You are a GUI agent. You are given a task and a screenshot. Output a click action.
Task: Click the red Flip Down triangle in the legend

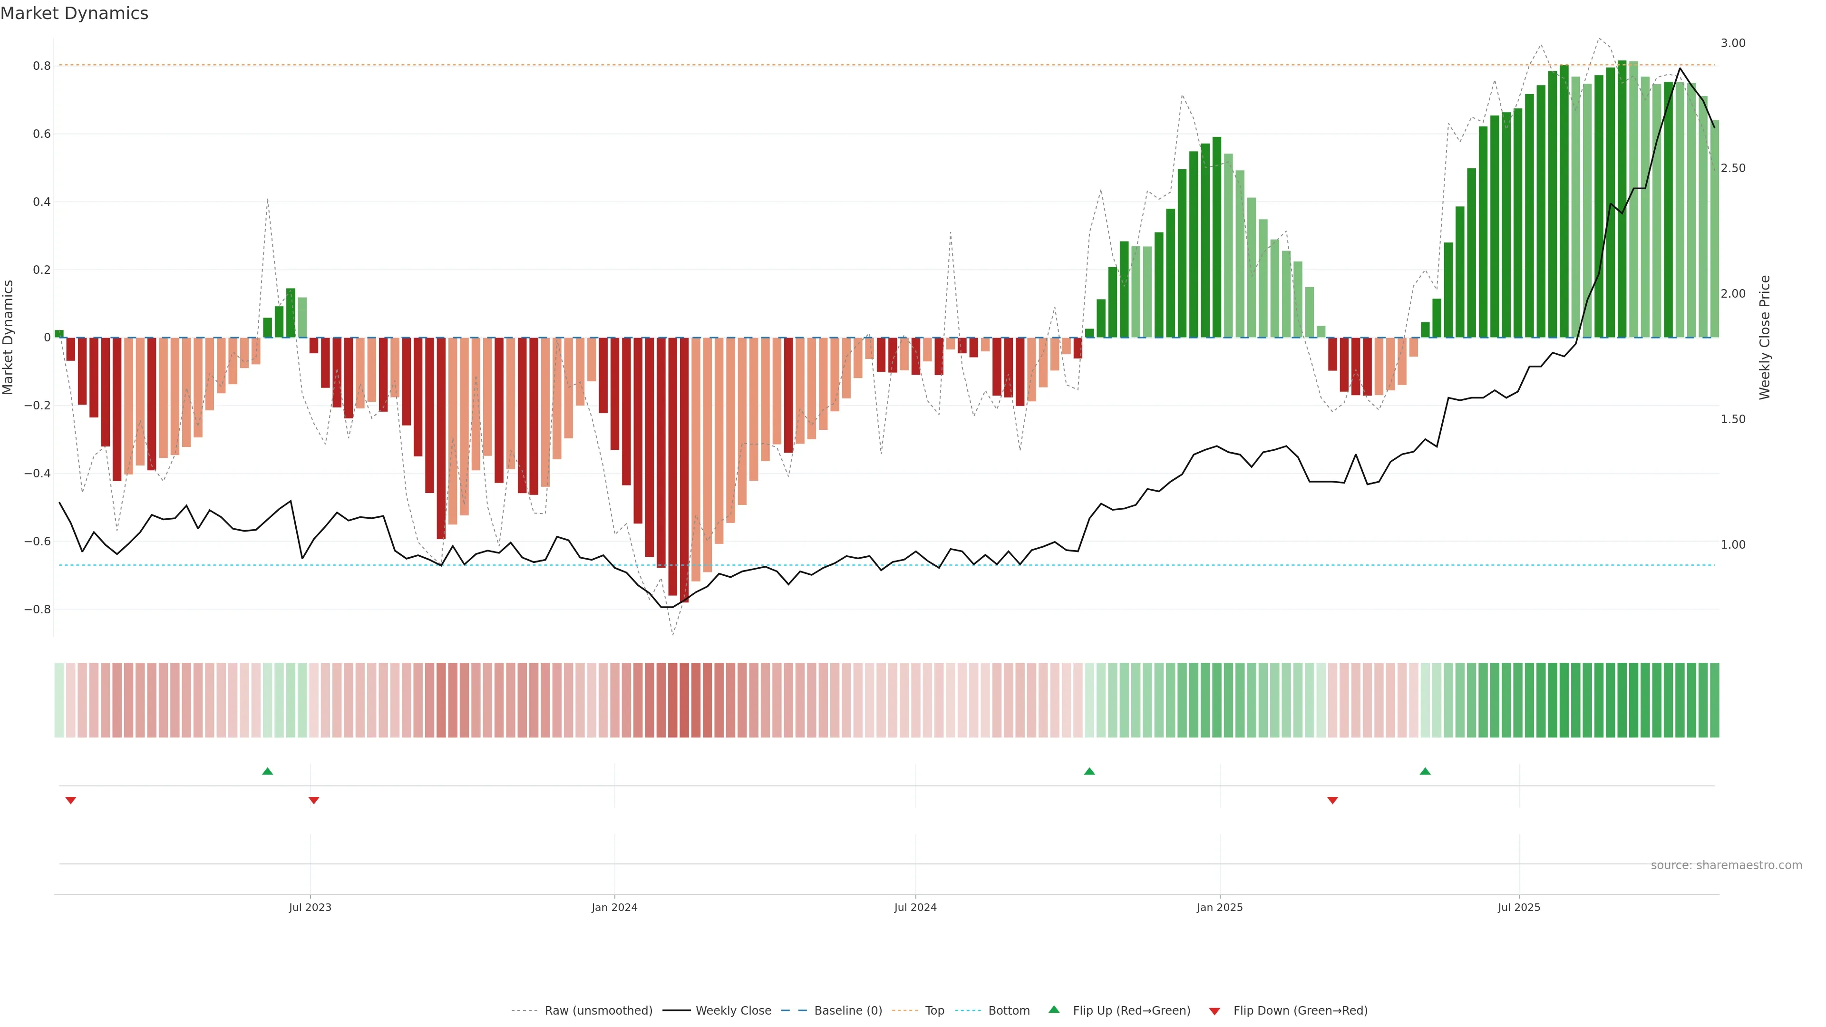pyautogui.click(x=1214, y=1011)
